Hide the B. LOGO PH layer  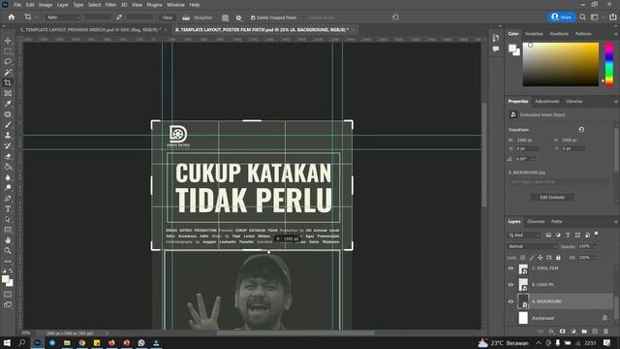tap(511, 284)
